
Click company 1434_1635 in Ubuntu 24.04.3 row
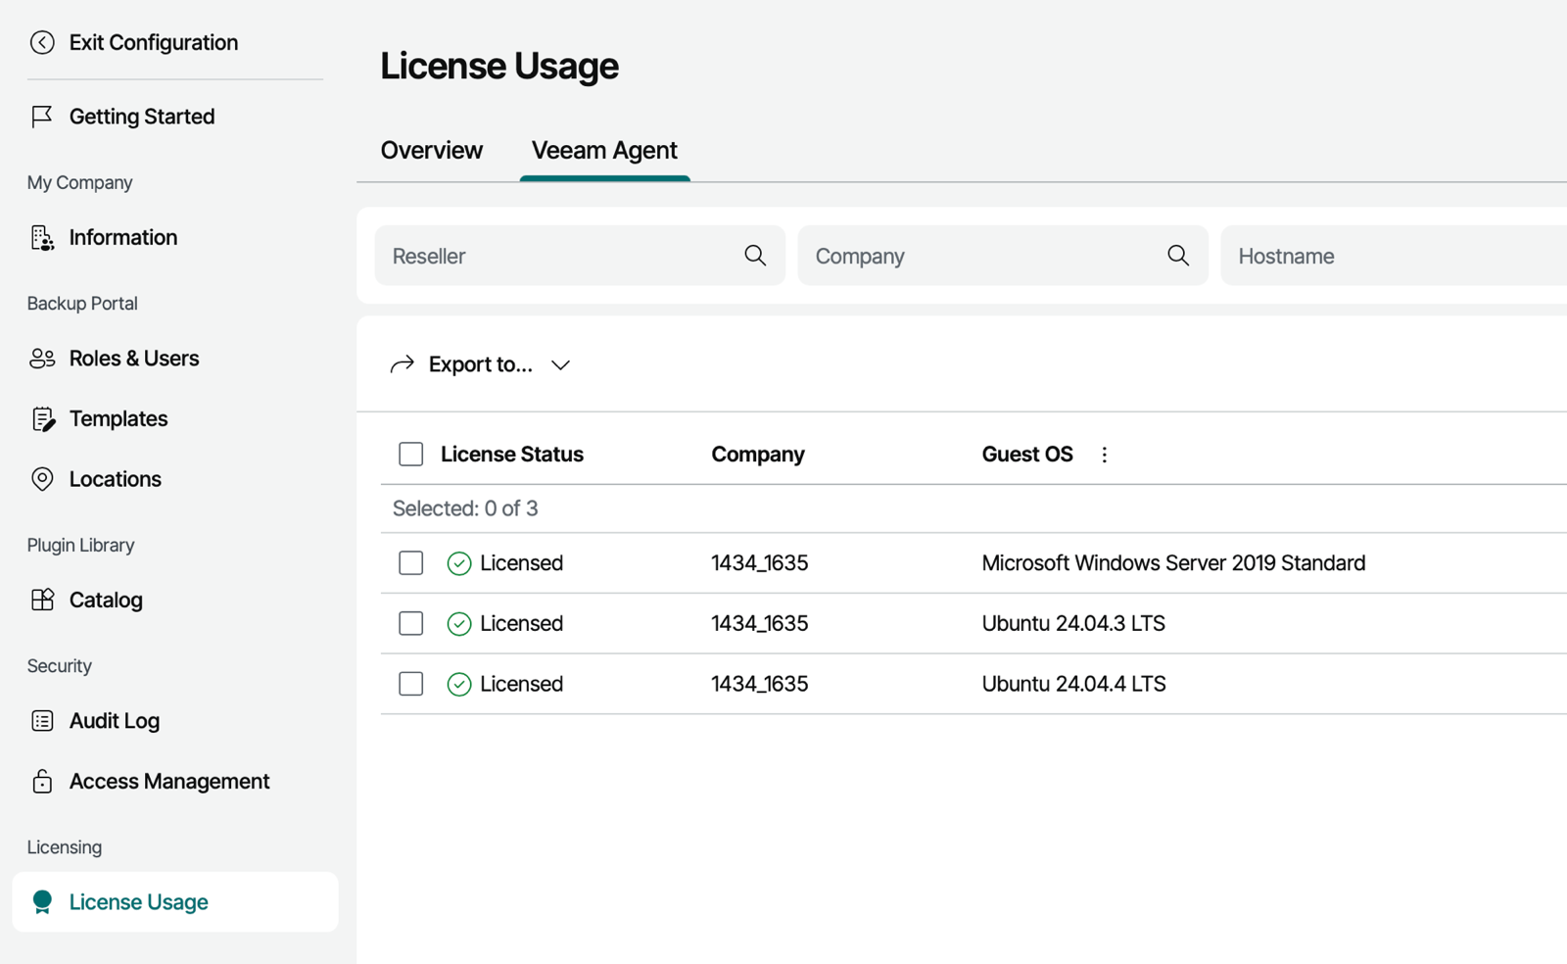[760, 624]
